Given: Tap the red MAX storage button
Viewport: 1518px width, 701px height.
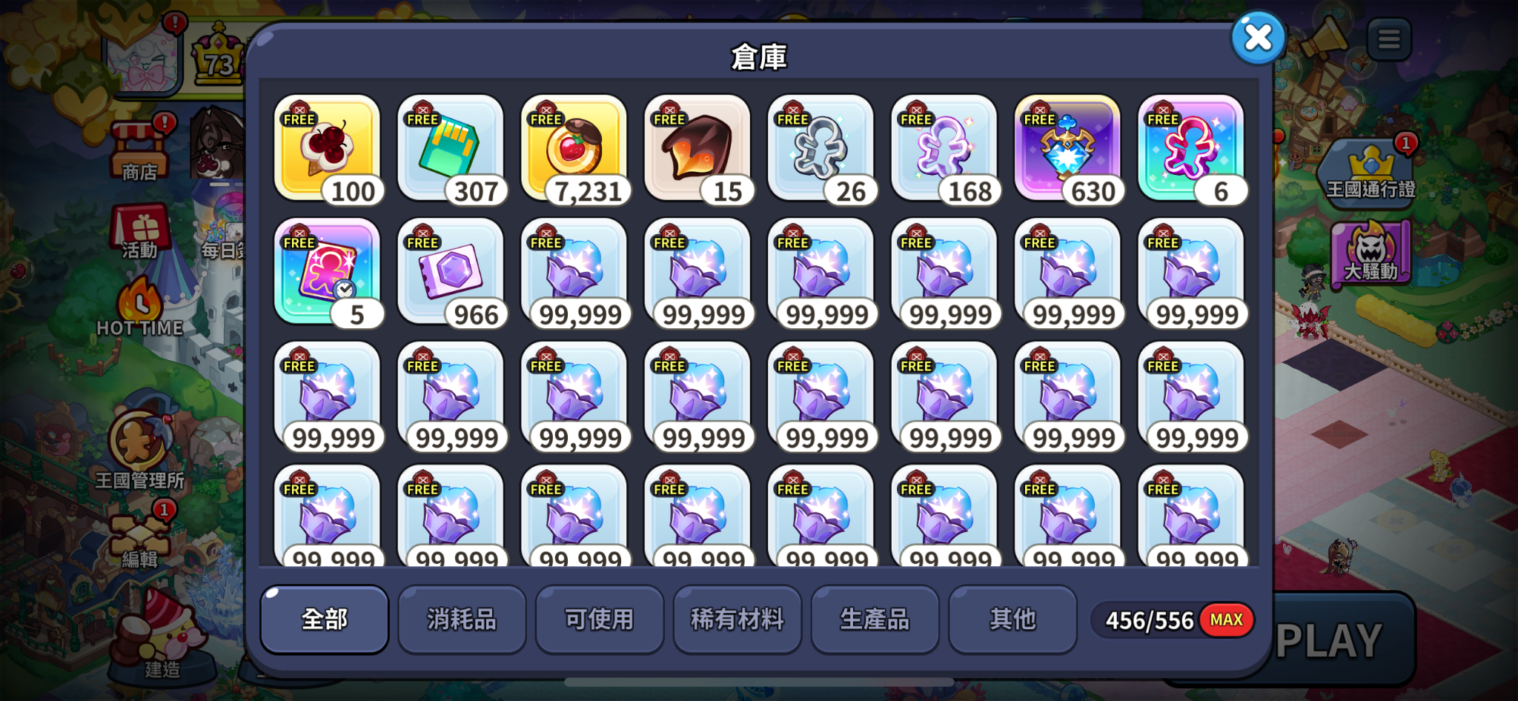Looking at the screenshot, I should (x=1227, y=619).
